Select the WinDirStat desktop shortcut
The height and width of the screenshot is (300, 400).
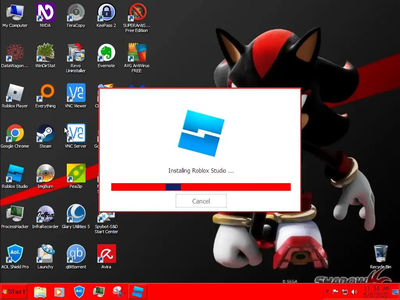pos(45,56)
